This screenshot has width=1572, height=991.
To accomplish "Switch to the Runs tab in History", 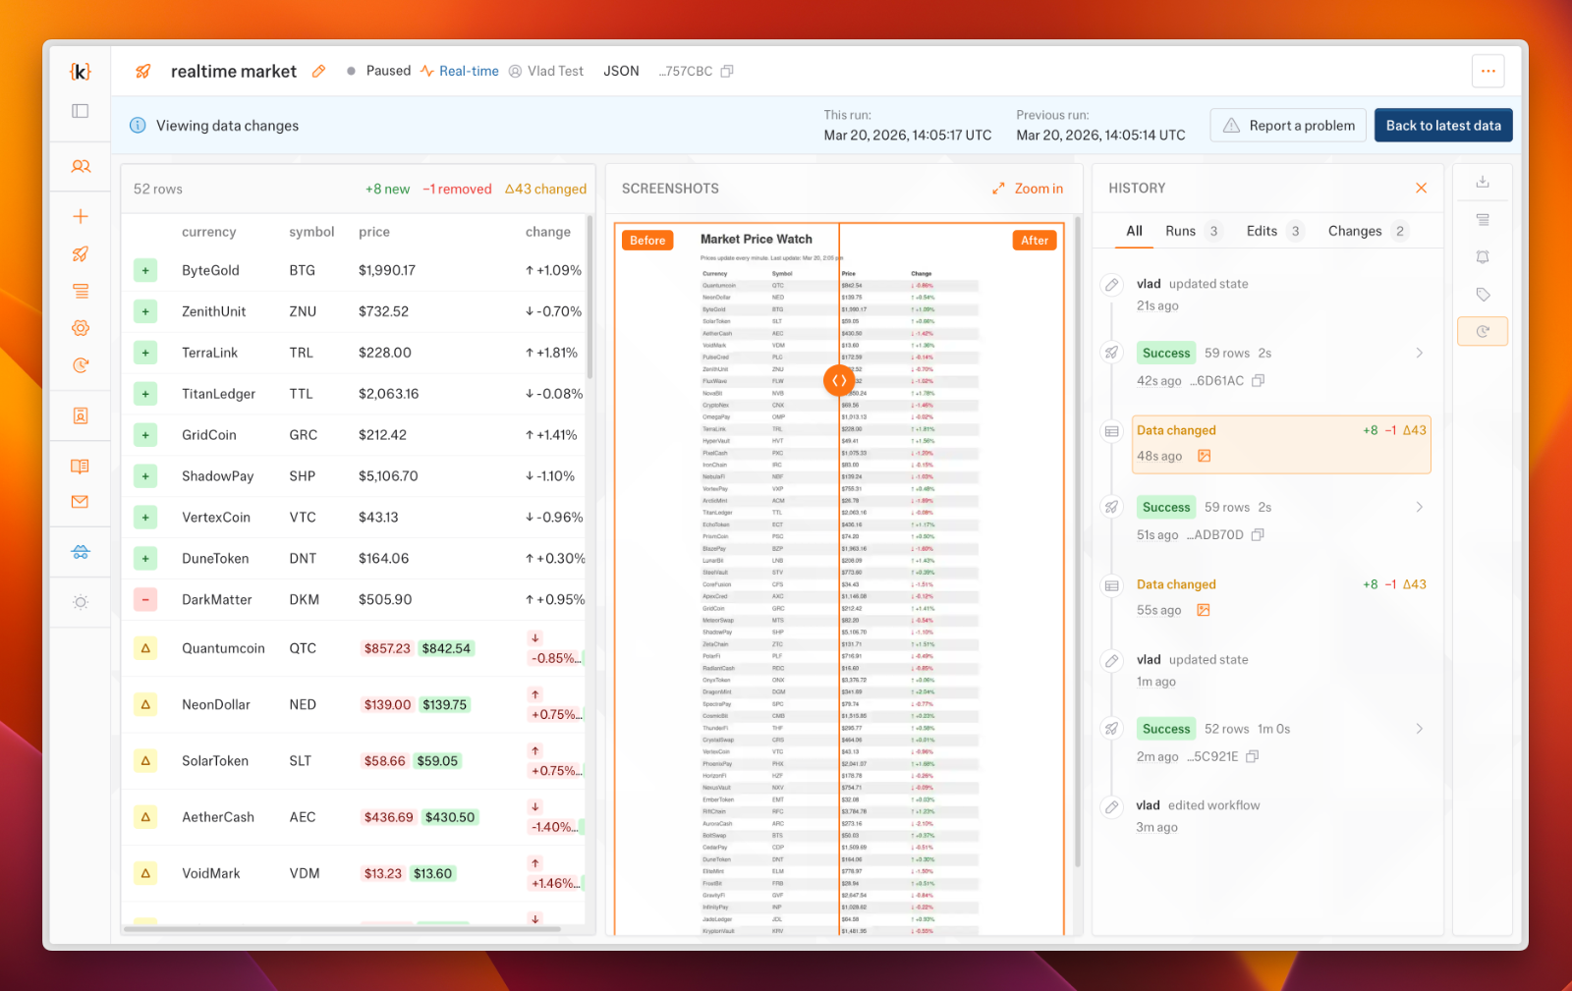I will tap(1180, 231).
